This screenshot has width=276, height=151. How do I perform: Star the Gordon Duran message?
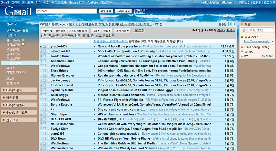[48, 56]
